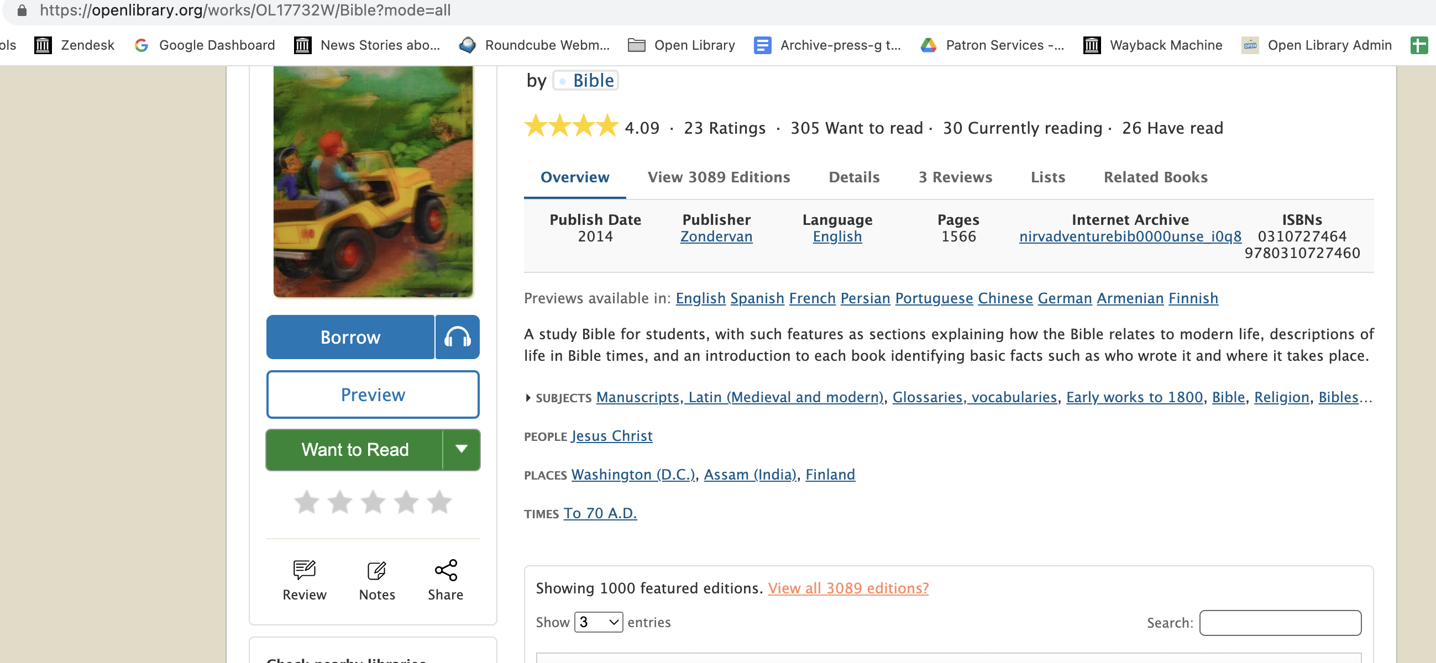Click the Religion subject link

tap(1282, 397)
